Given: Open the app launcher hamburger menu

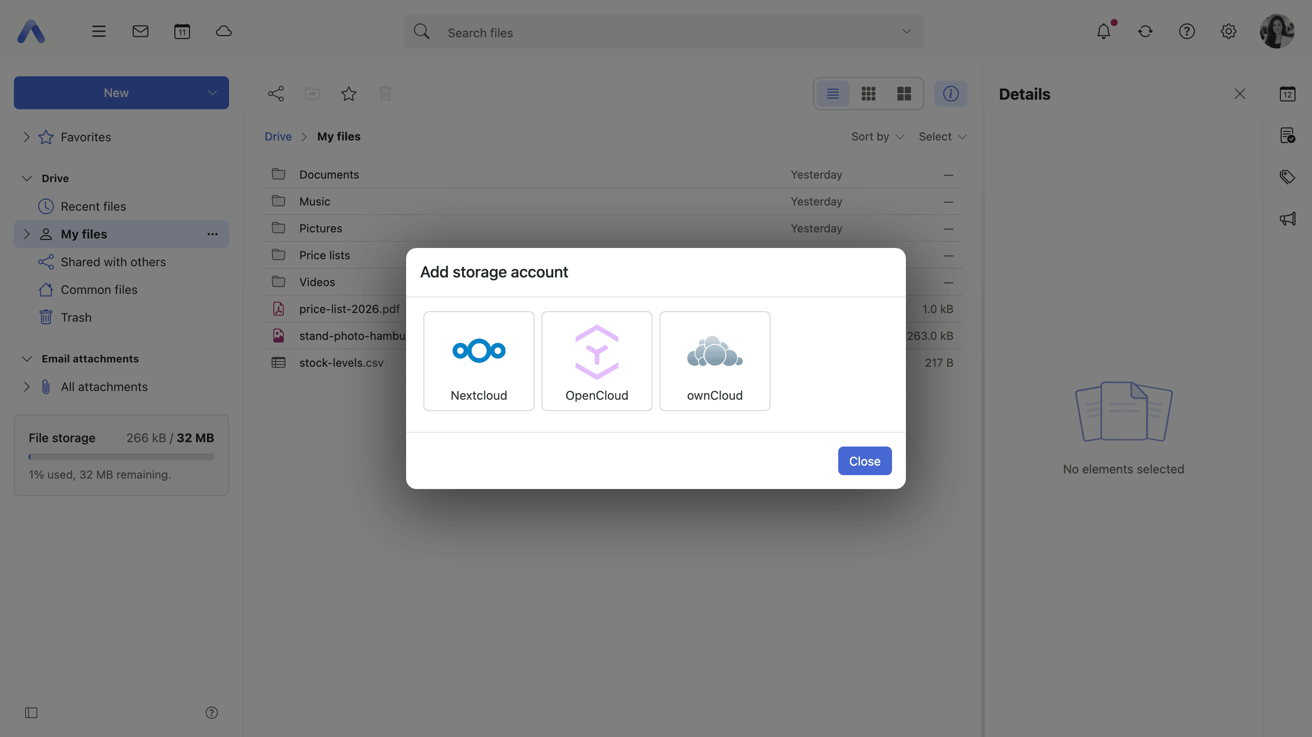Looking at the screenshot, I should [x=99, y=32].
